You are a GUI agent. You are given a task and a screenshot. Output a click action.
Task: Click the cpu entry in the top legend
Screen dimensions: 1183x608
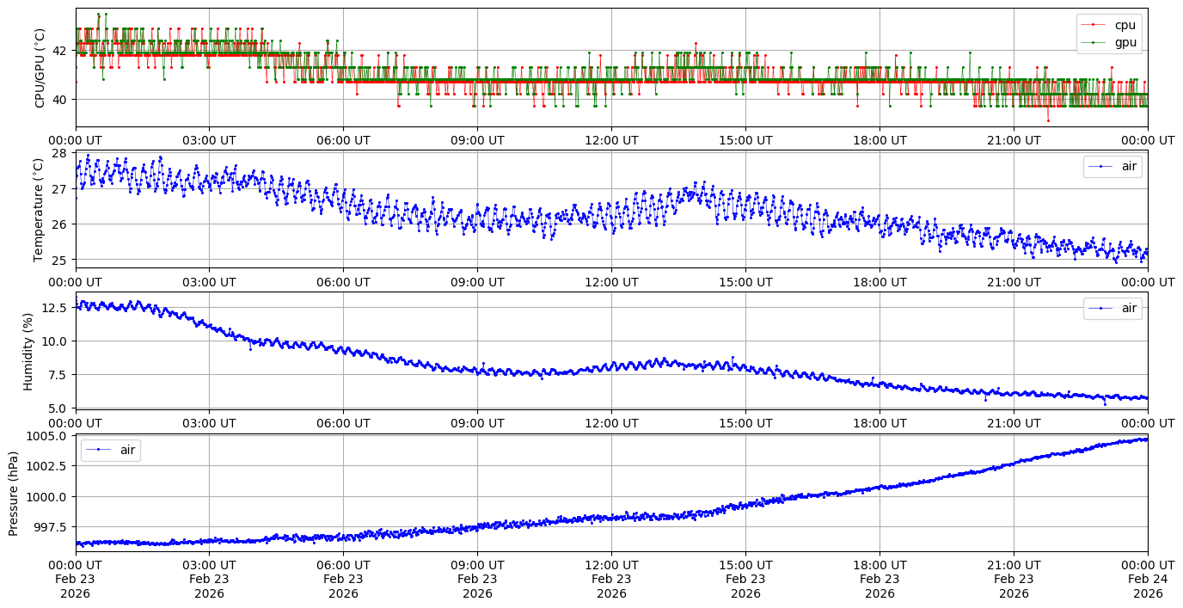[1125, 25]
